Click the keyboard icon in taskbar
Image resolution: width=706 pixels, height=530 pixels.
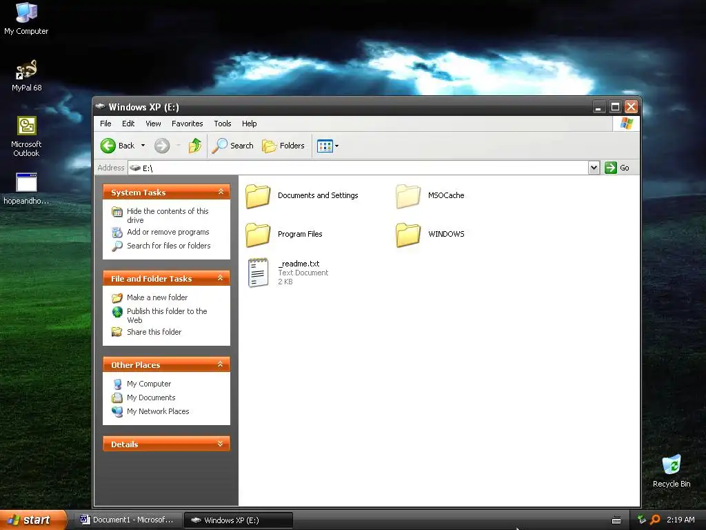tap(616, 520)
